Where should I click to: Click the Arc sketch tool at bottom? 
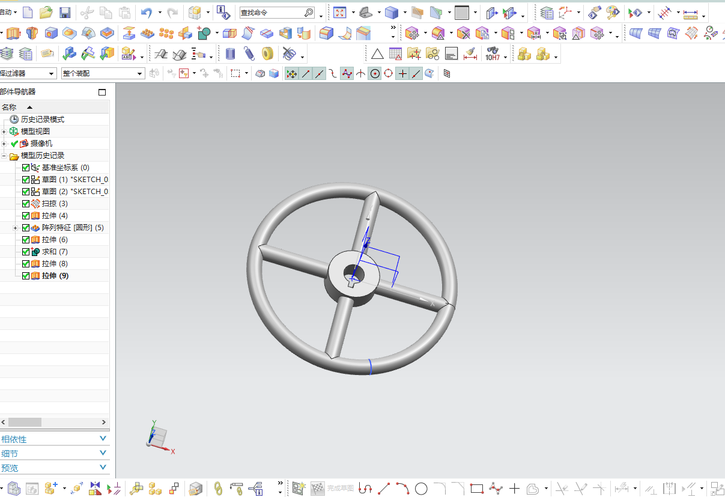pos(402,489)
